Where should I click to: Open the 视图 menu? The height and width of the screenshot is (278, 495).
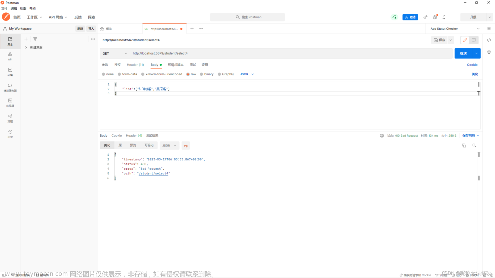pyautogui.click(x=23, y=8)
